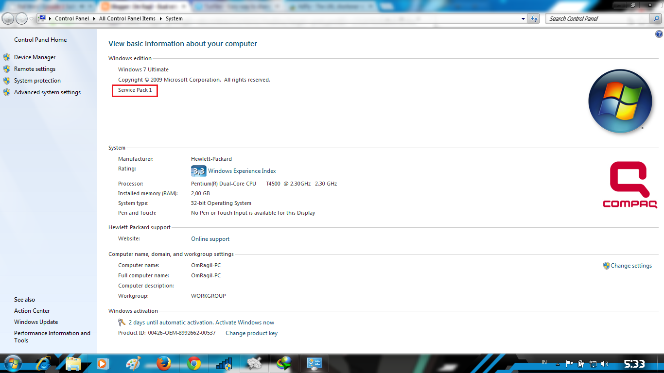This screenshot has height=373, width=664.
Task: Open Windows Update link
Action: pyautogui.click(x=36, y=322)
